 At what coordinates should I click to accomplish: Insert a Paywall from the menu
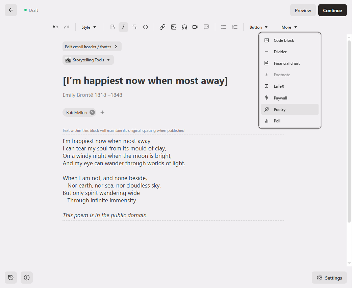[x=290, y=98]
